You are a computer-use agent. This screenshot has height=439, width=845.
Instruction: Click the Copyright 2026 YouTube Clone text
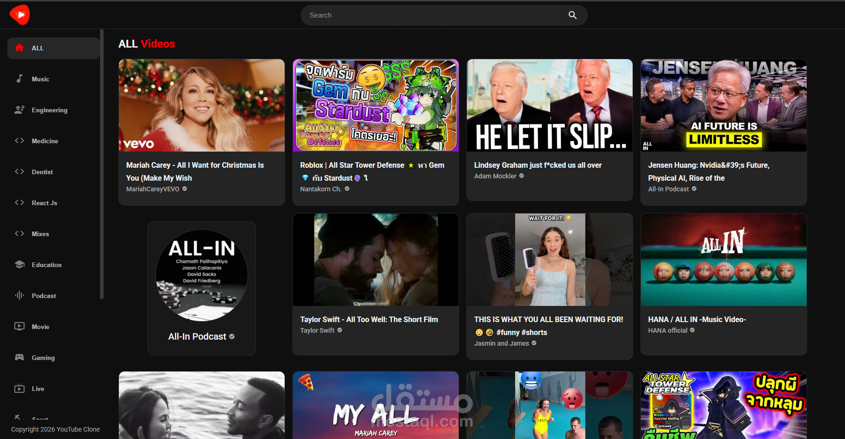(56, 429)
